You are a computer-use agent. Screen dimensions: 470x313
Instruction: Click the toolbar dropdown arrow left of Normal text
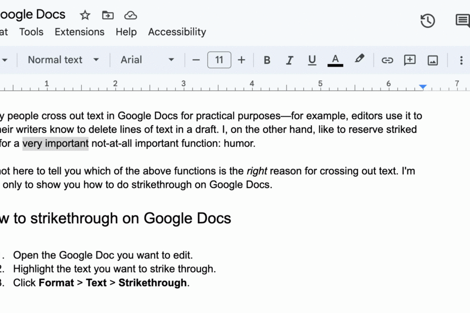(x=5, y=60)
